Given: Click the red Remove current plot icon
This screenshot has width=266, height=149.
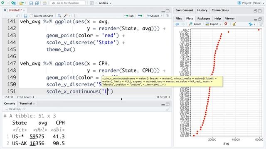Looking at the screenshot, I should click(226, 24).
